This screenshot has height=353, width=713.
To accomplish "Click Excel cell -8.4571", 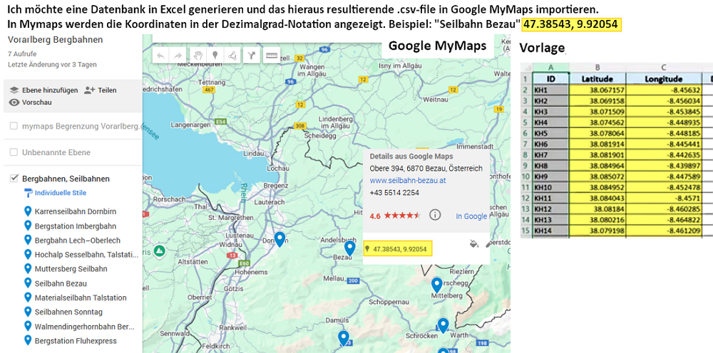I will tap(663, 198).
